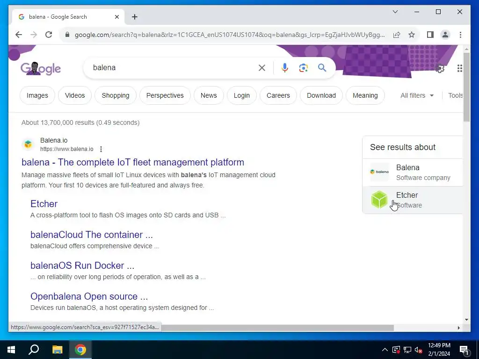This screenshot has width=479, height=359.
Task: Select Etcher Software in See results about
Action: pos(413,200)
